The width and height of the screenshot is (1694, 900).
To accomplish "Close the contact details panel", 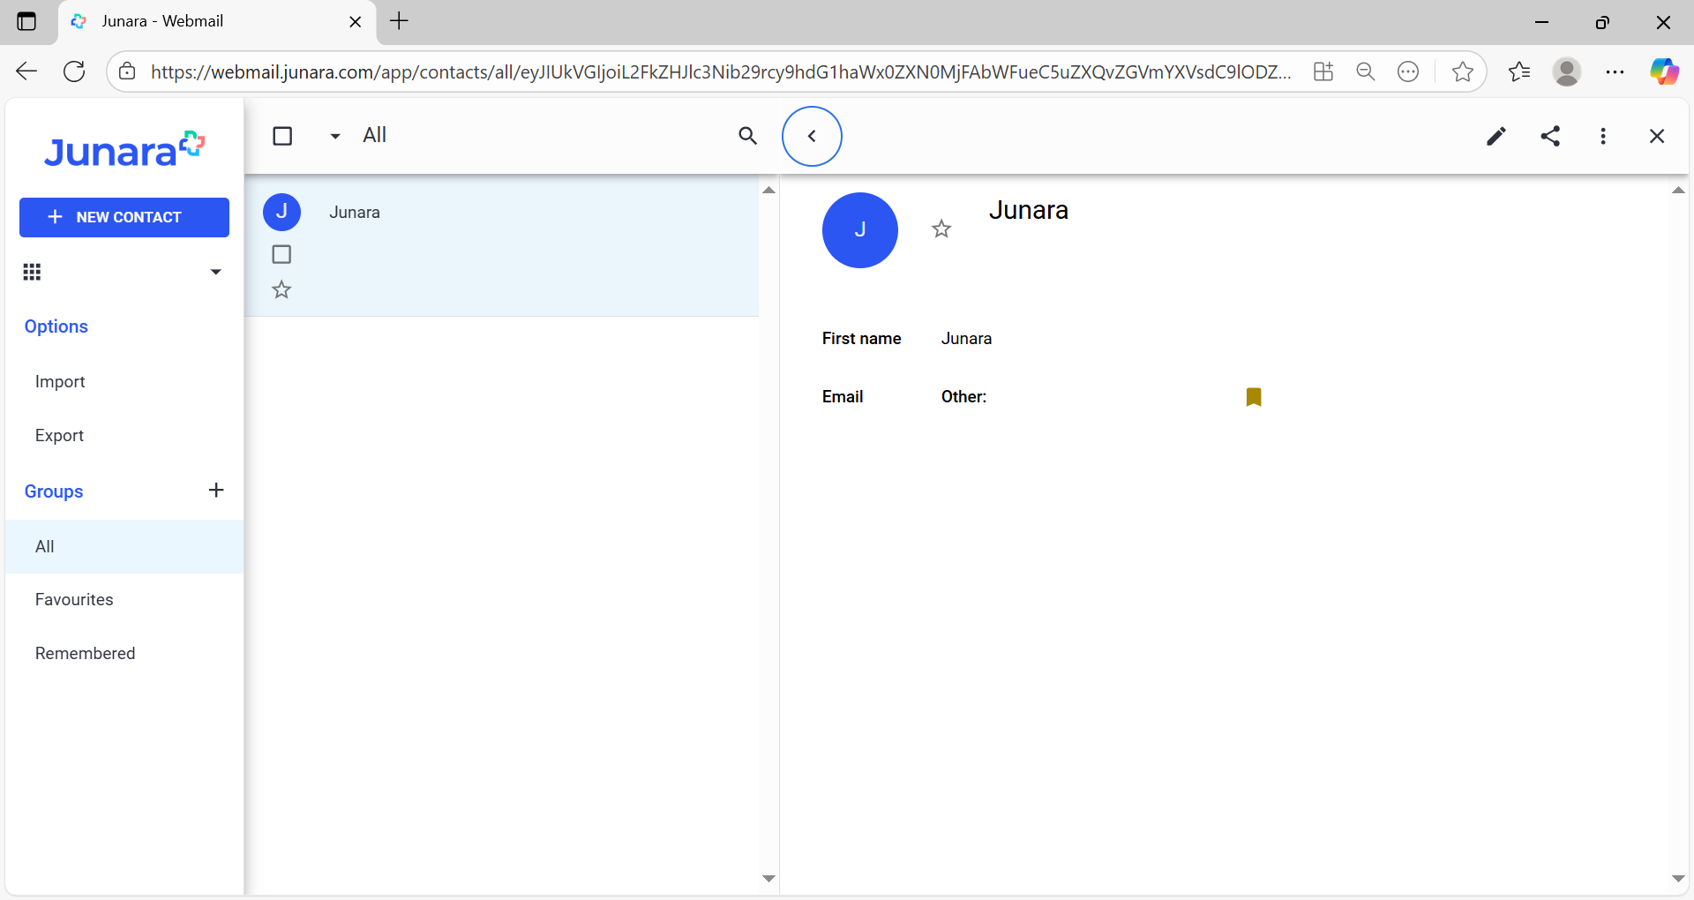I will coord(1657,136).
